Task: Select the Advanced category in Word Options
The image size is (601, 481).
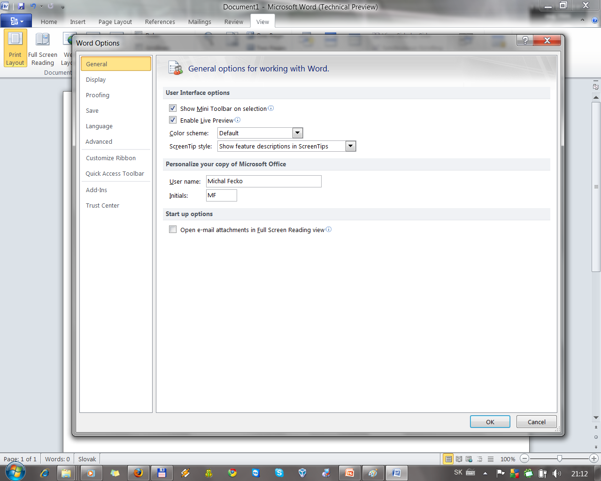Action: pos(116,141)
